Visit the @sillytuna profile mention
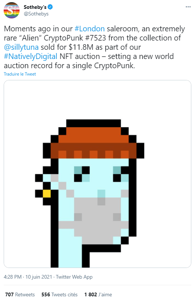The image size is (195, 300). point(21,47)
